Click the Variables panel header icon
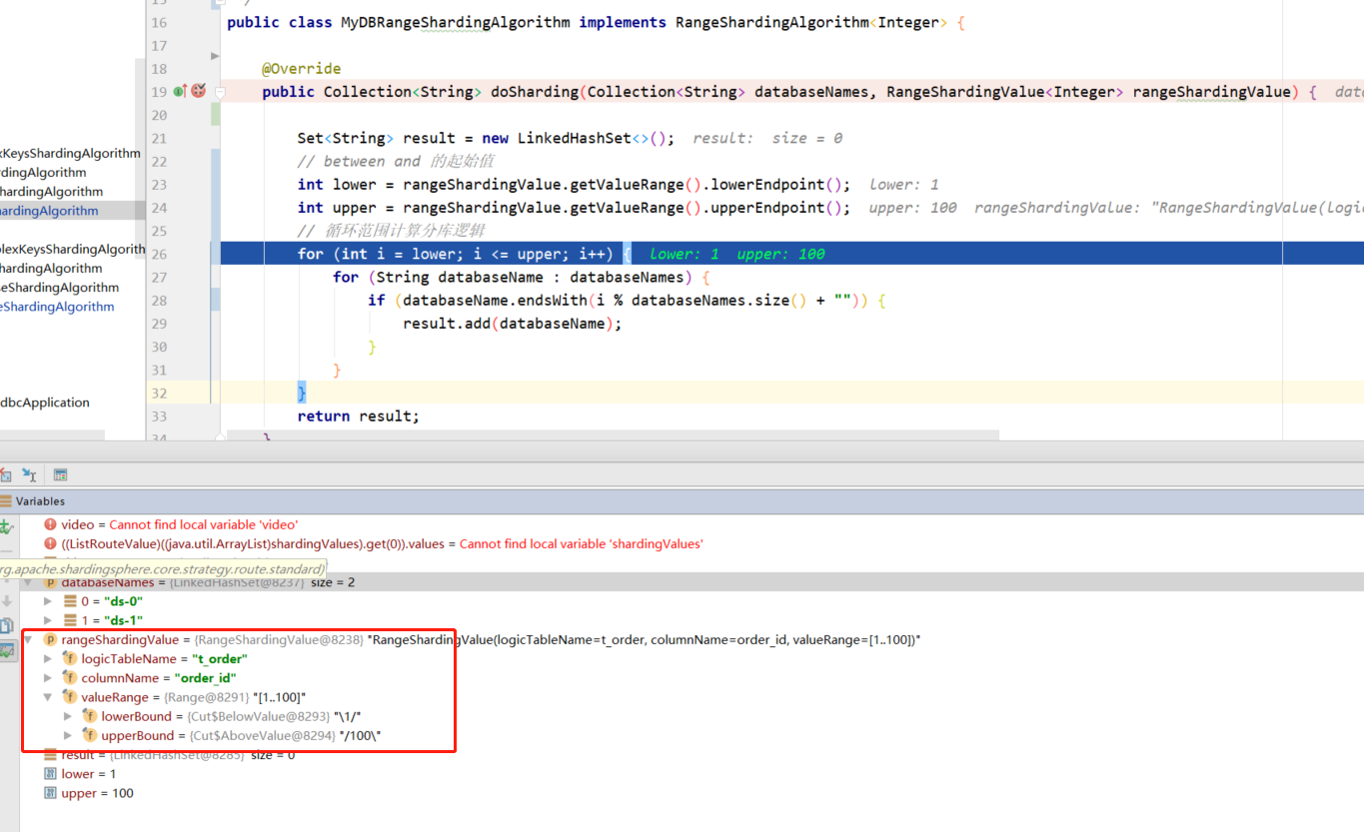Screen dimensions: 1364x832 coord(6,501)
